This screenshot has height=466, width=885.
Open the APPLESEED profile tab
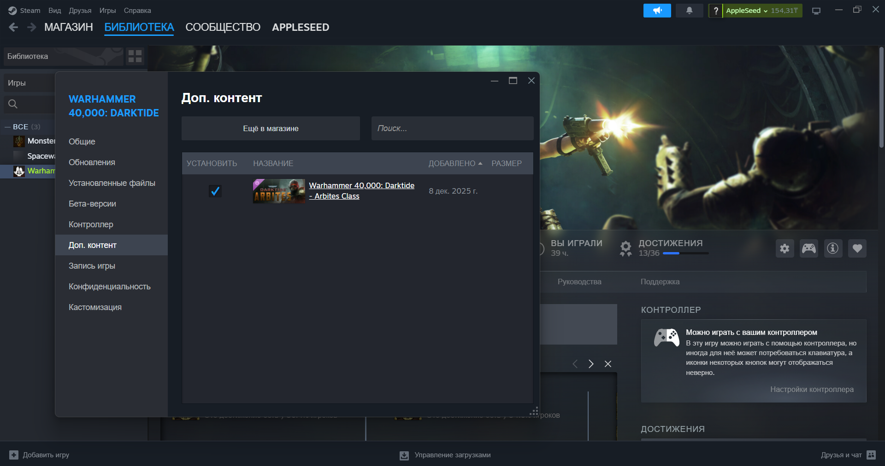pos(301,27)
